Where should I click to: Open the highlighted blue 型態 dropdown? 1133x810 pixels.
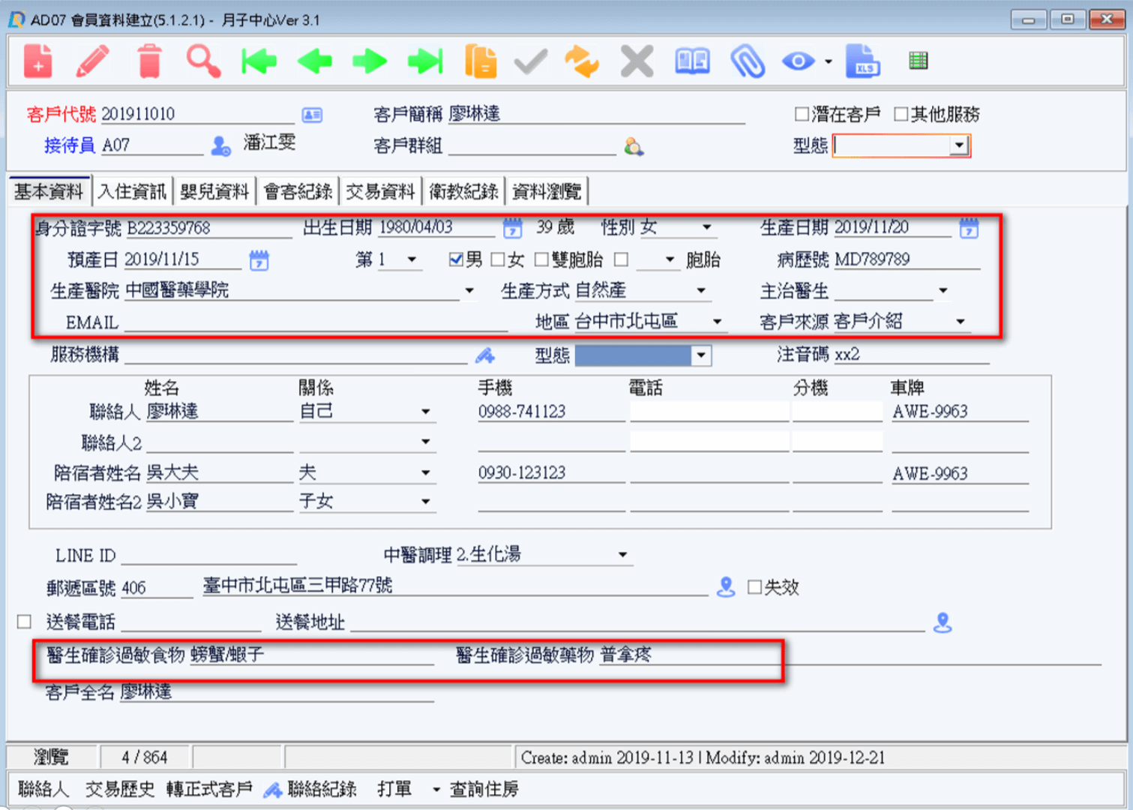(x=701, y=355)
